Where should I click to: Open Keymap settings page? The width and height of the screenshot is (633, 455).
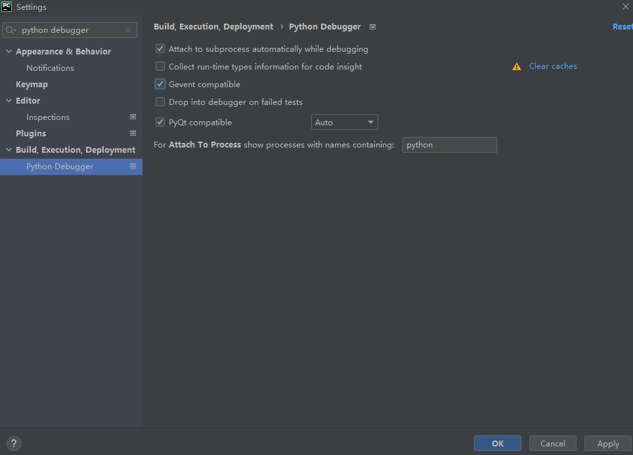[32, 84]
